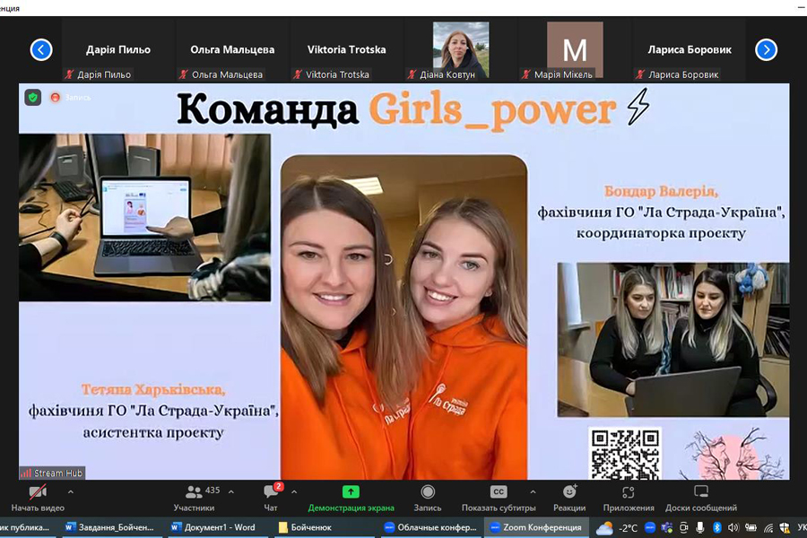Open the Участники participants panel

pyautogui.click(x=194, y=499)
